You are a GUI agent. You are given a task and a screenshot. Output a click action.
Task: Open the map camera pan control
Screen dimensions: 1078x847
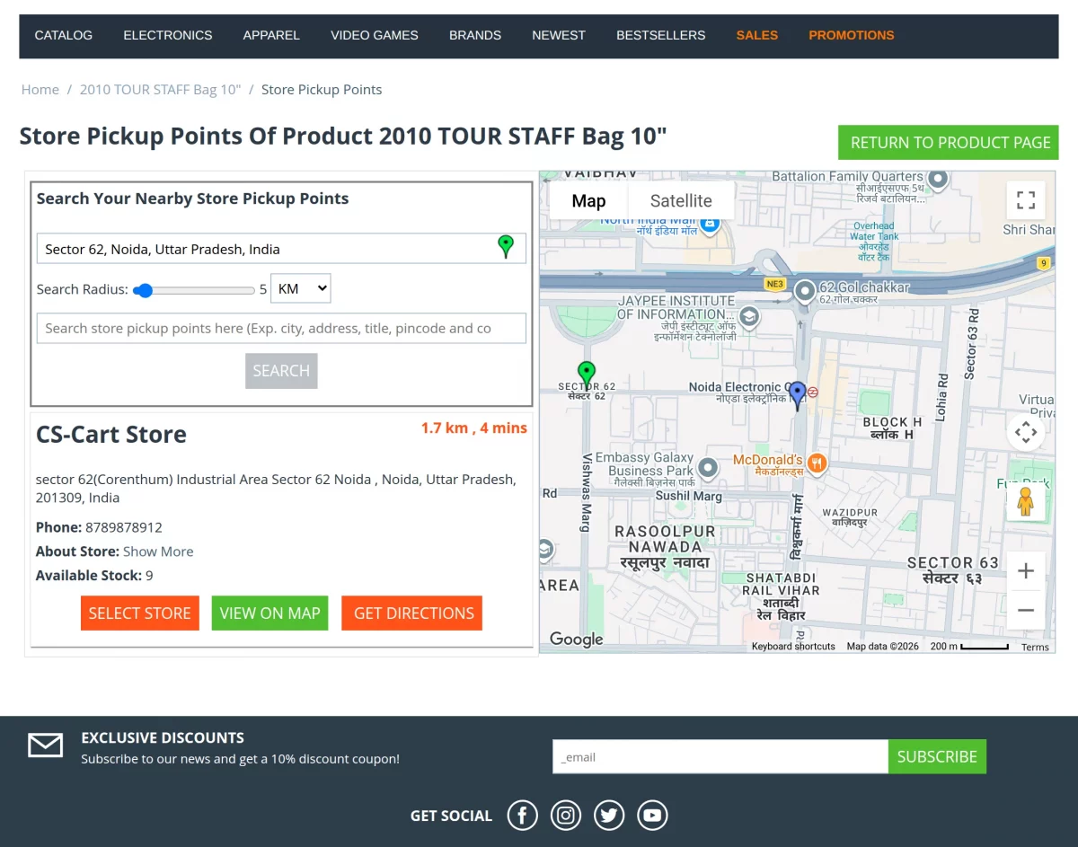pos(1026,432)
